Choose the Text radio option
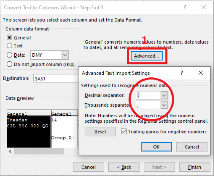 coord(10,46)
